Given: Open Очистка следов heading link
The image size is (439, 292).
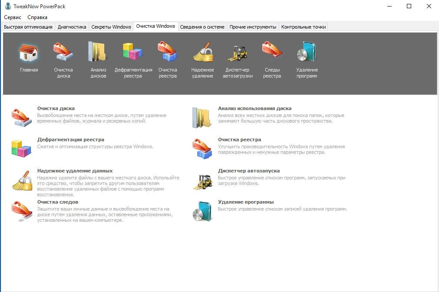Looking at the screenshot, I should pyautogui.click(x=58, y=202).
